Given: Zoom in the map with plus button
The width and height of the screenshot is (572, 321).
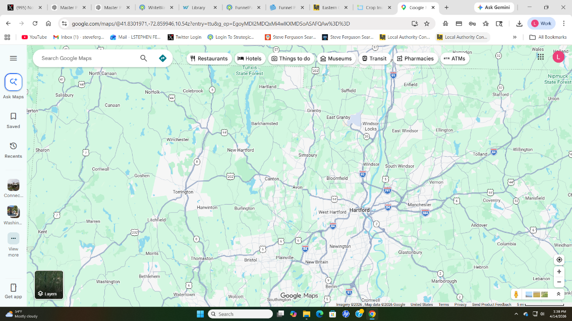Looking at the screenshot, I should tap(559, 272).
